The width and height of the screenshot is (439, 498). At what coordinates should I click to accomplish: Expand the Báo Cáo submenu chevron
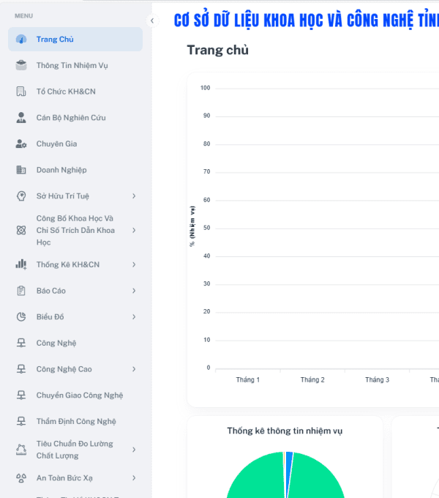(x=134, y=291)
